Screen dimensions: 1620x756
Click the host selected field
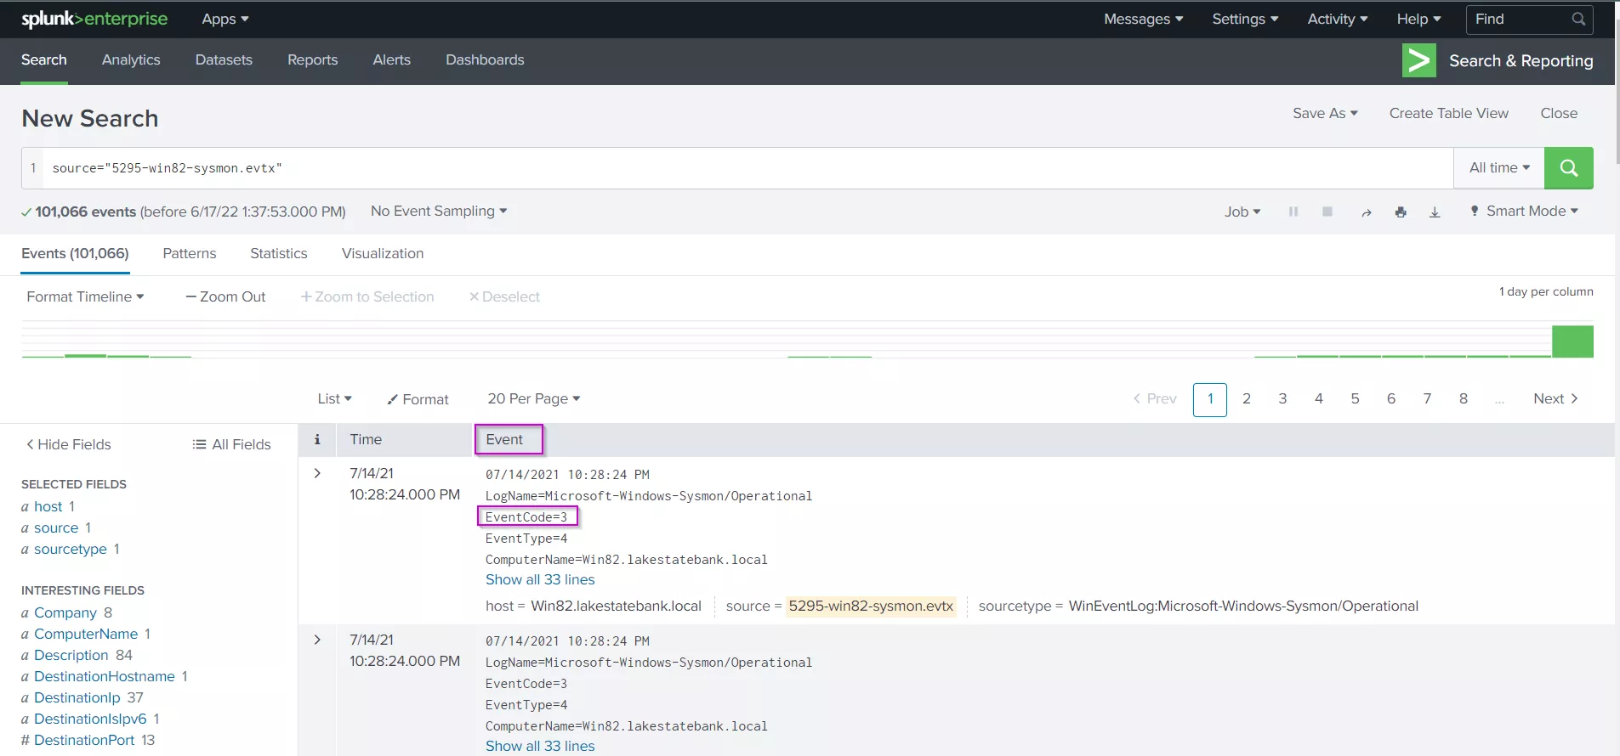(48, 506)
